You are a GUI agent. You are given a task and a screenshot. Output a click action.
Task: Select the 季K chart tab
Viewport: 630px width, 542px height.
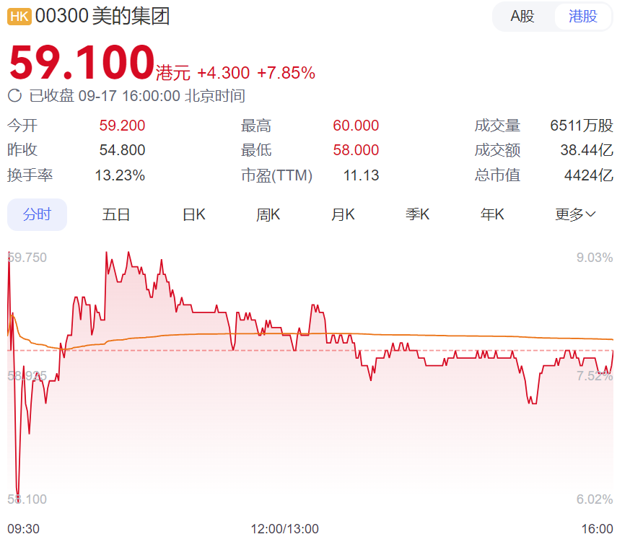[x=417, y=214]
